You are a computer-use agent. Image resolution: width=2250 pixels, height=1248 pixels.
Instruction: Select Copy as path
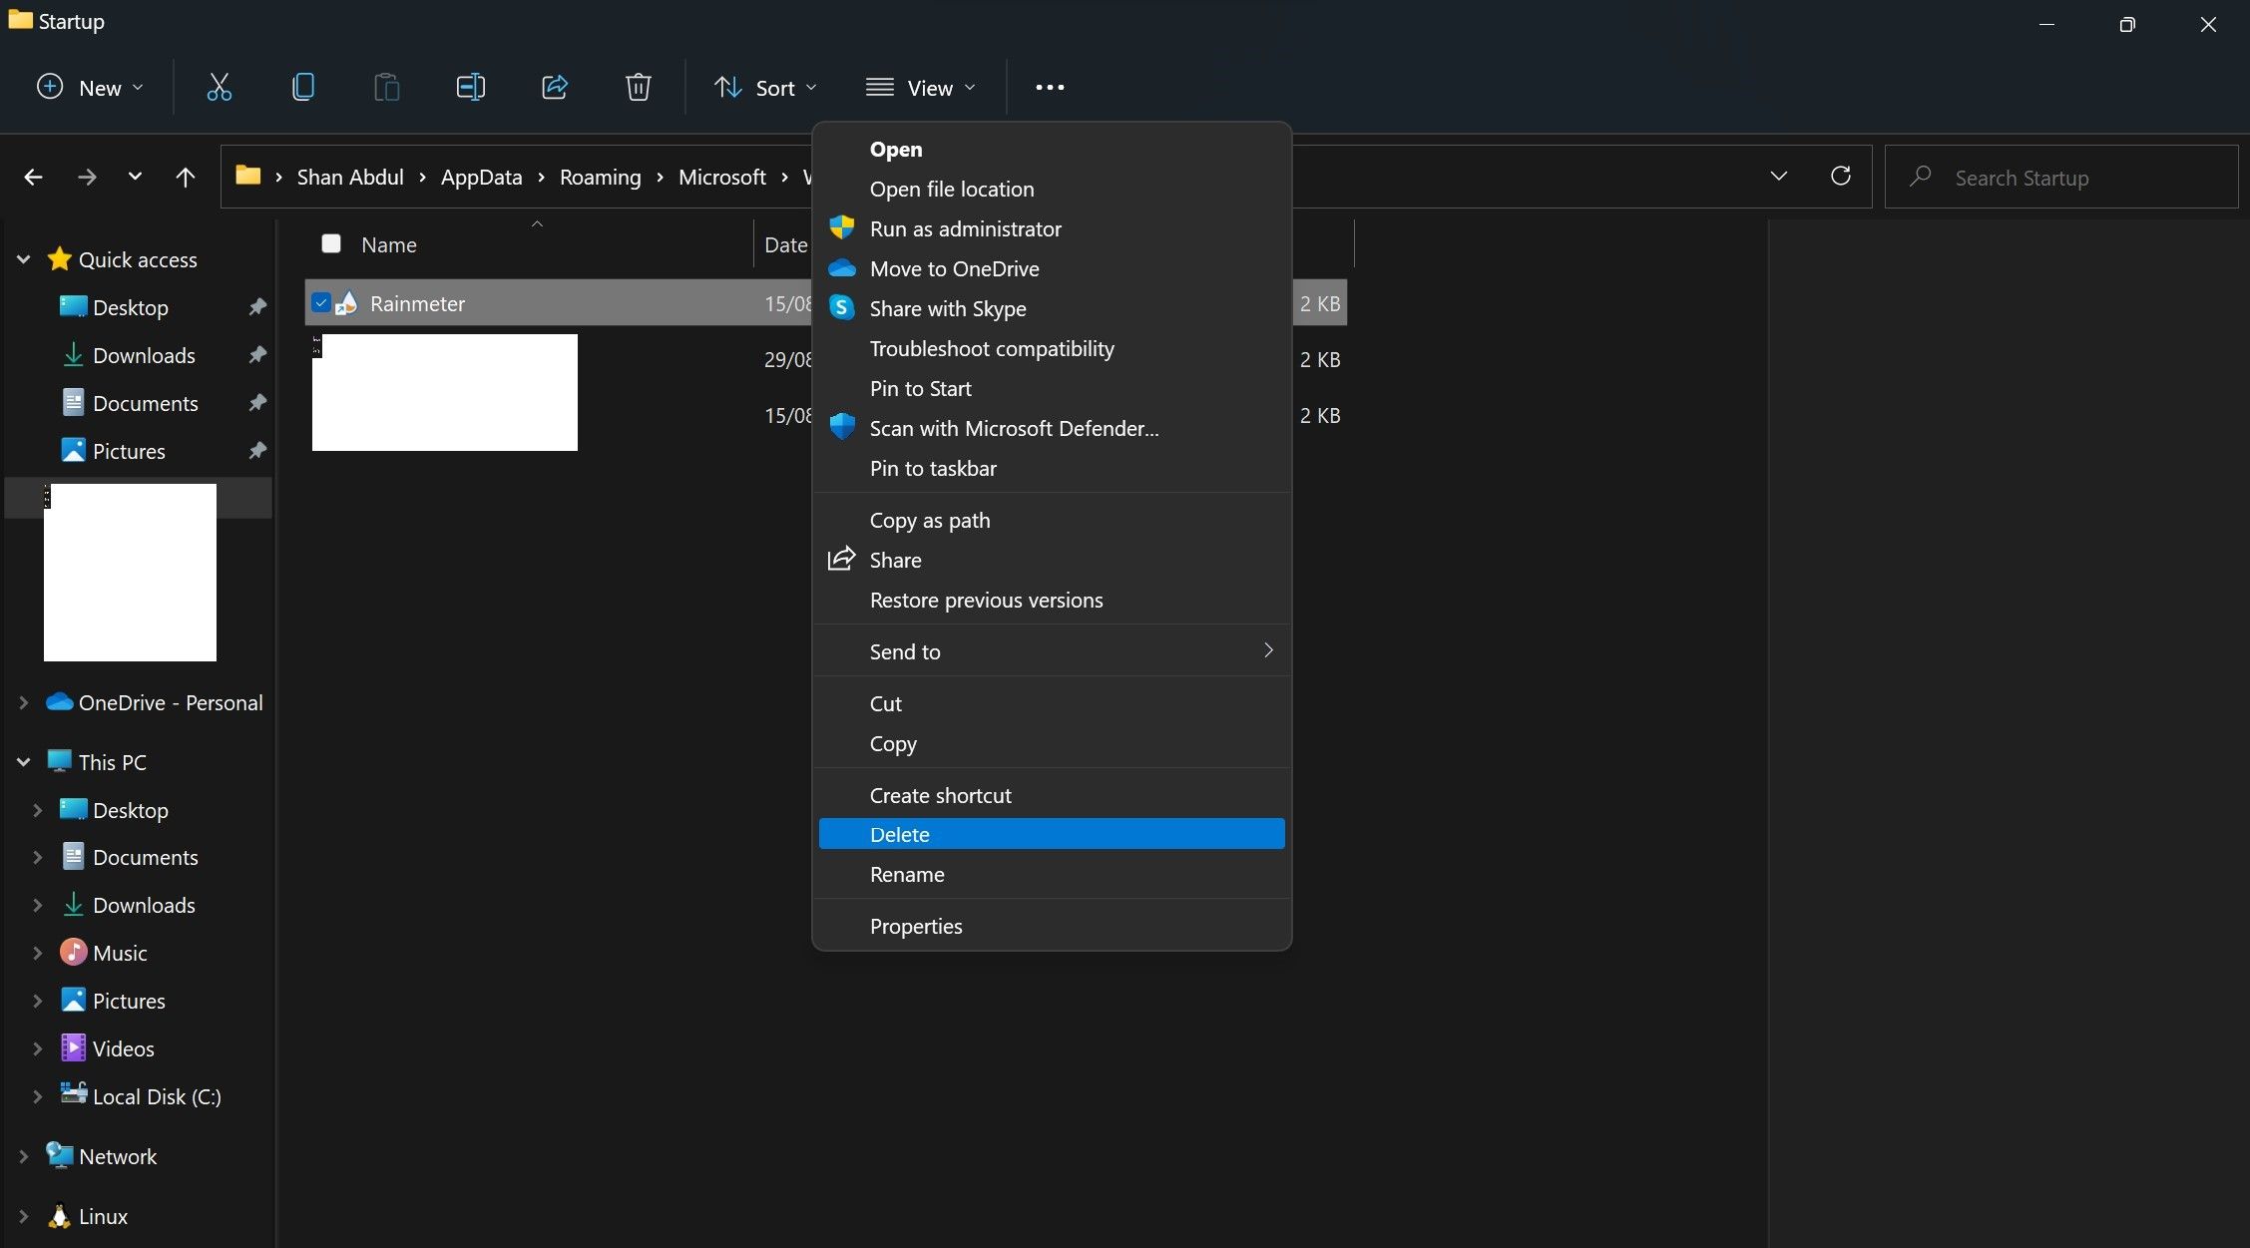pos(1052,520)
